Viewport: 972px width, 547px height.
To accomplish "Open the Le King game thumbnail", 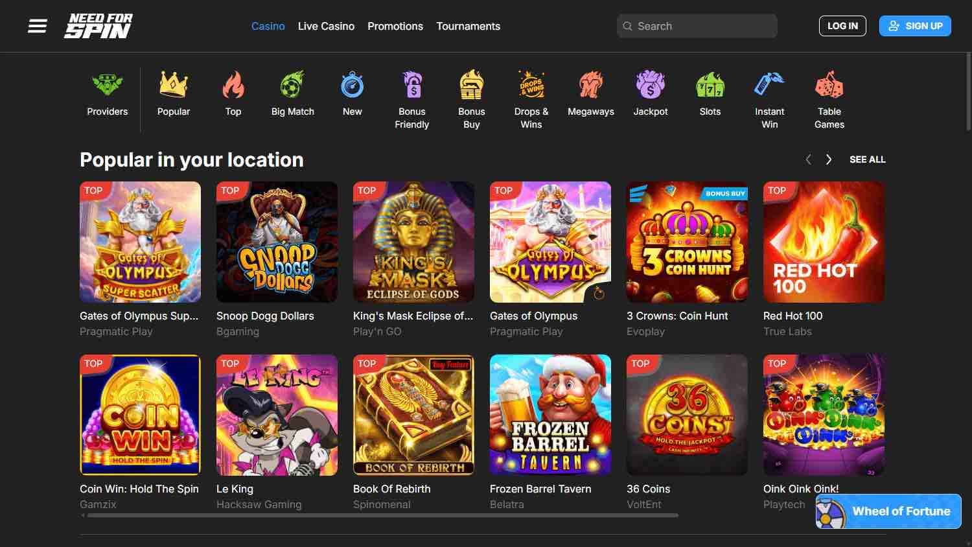I will 277,415.
